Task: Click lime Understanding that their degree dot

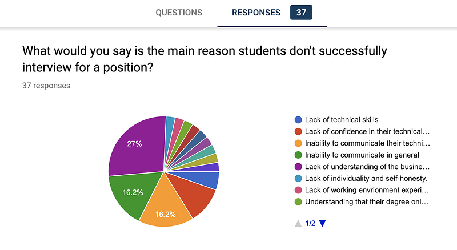Action: pos(298,201)
